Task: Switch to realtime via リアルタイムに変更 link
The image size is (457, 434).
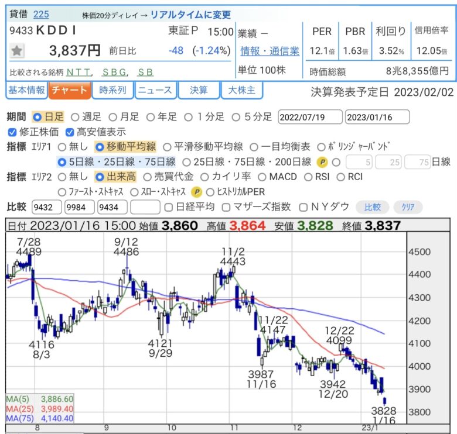Action: 190,15
